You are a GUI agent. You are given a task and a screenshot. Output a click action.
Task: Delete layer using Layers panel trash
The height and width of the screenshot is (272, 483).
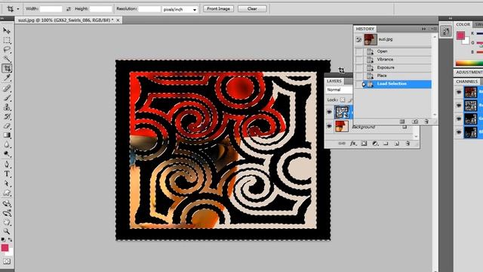pyautogui.click(x=408, y=144)
